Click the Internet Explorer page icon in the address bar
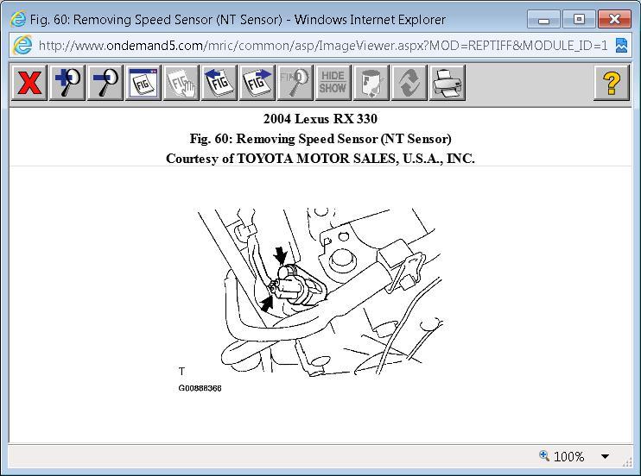Screen dimensions: 641x476 click(x=22, y=45)
